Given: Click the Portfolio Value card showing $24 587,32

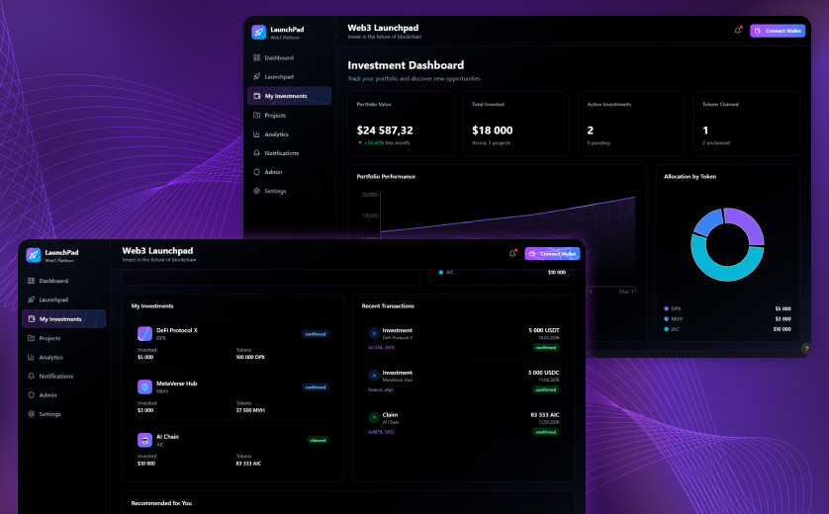Looking at the screenshot, I should pyautogui.click(x=401, y=125).
